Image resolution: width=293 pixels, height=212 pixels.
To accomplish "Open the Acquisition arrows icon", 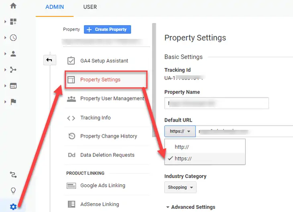I will [13, 70].
